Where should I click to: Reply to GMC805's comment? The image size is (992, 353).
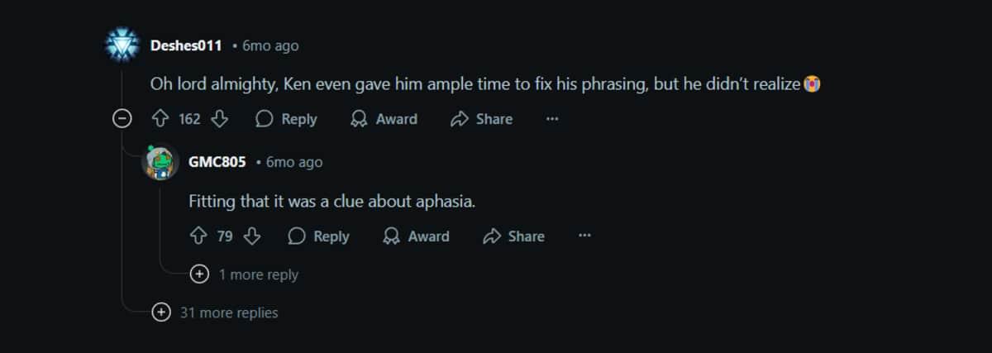pos(318,236)
